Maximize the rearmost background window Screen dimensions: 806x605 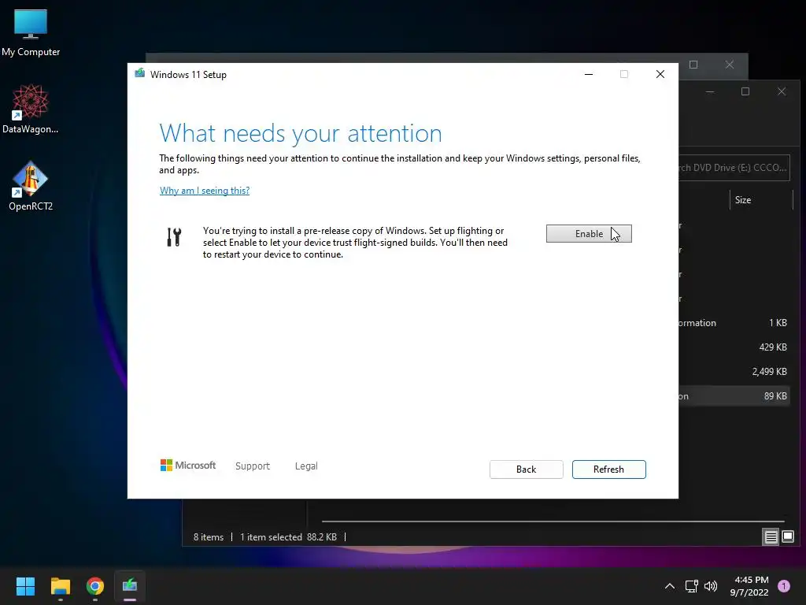(x=693, y=65)
